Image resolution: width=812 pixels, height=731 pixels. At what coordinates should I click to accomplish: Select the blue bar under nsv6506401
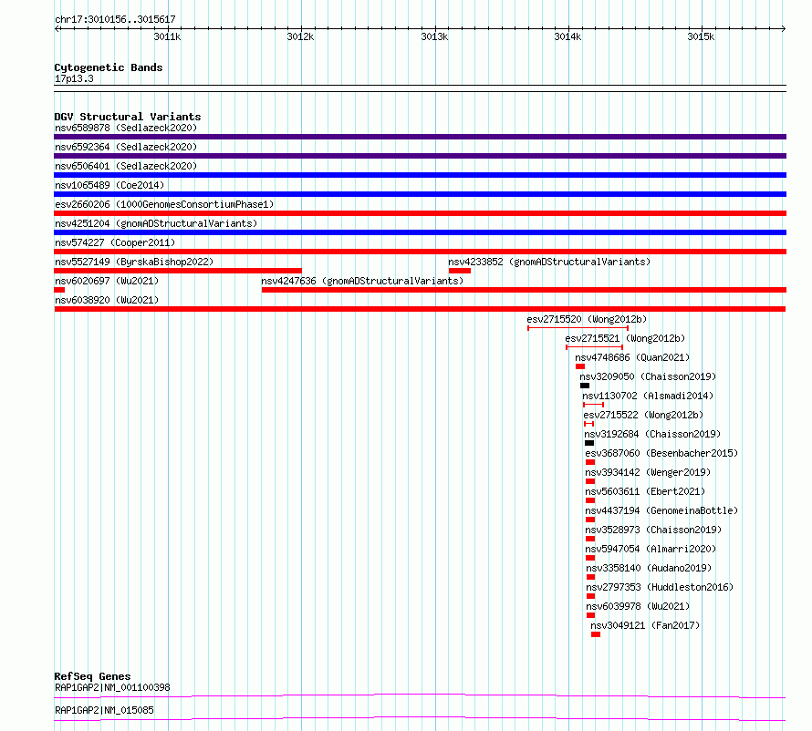(420, 175)
